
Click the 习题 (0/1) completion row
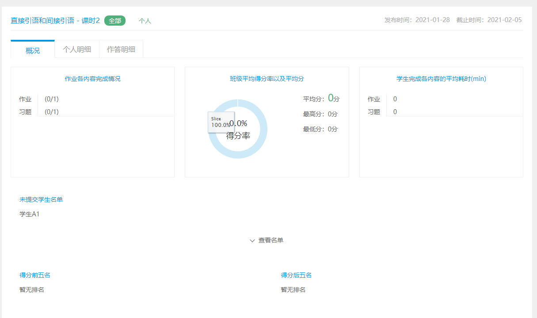pos(39,112)
